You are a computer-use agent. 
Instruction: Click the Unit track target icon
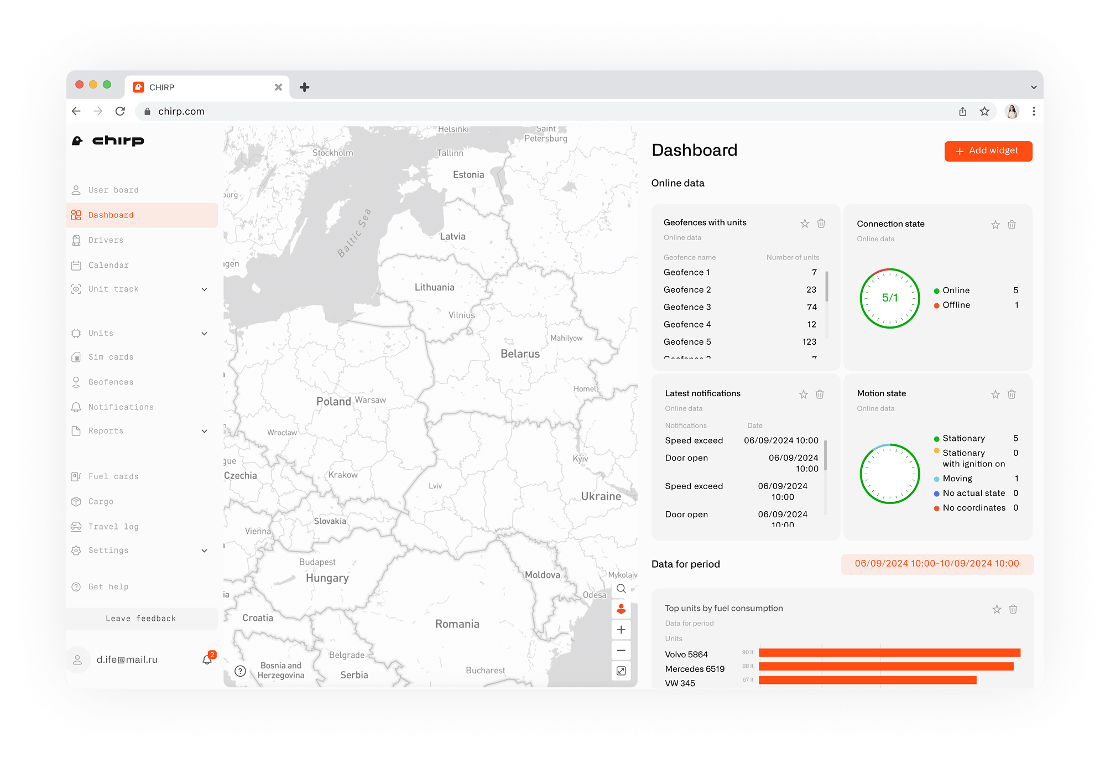[x=76, y=289]
